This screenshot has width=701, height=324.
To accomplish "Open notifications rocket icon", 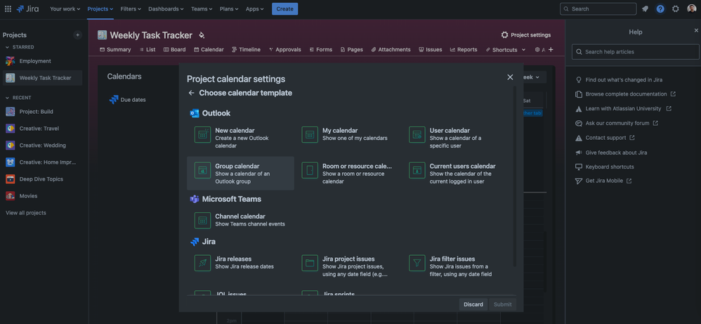I will pos(645,9).
